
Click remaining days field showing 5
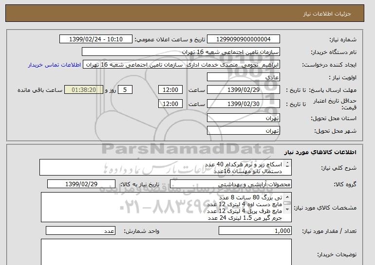(x=125, y=90)
